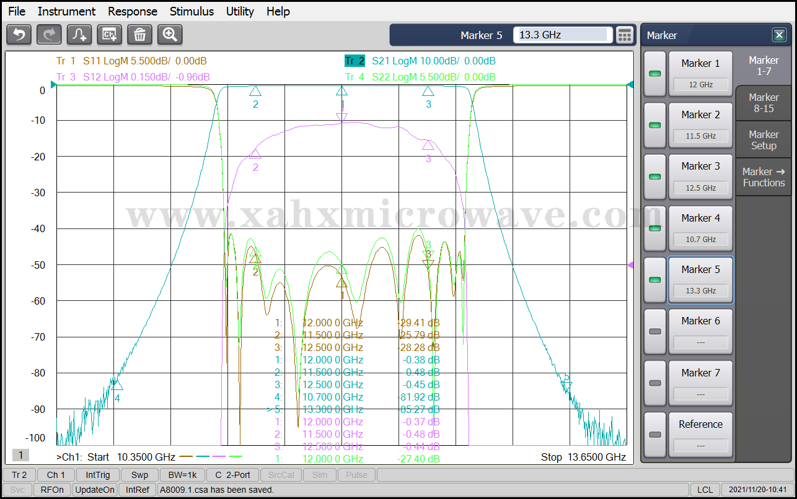Viewport: 797px width, 499px height.
Task: Open the File menu
Action: (x=17, y=11)
